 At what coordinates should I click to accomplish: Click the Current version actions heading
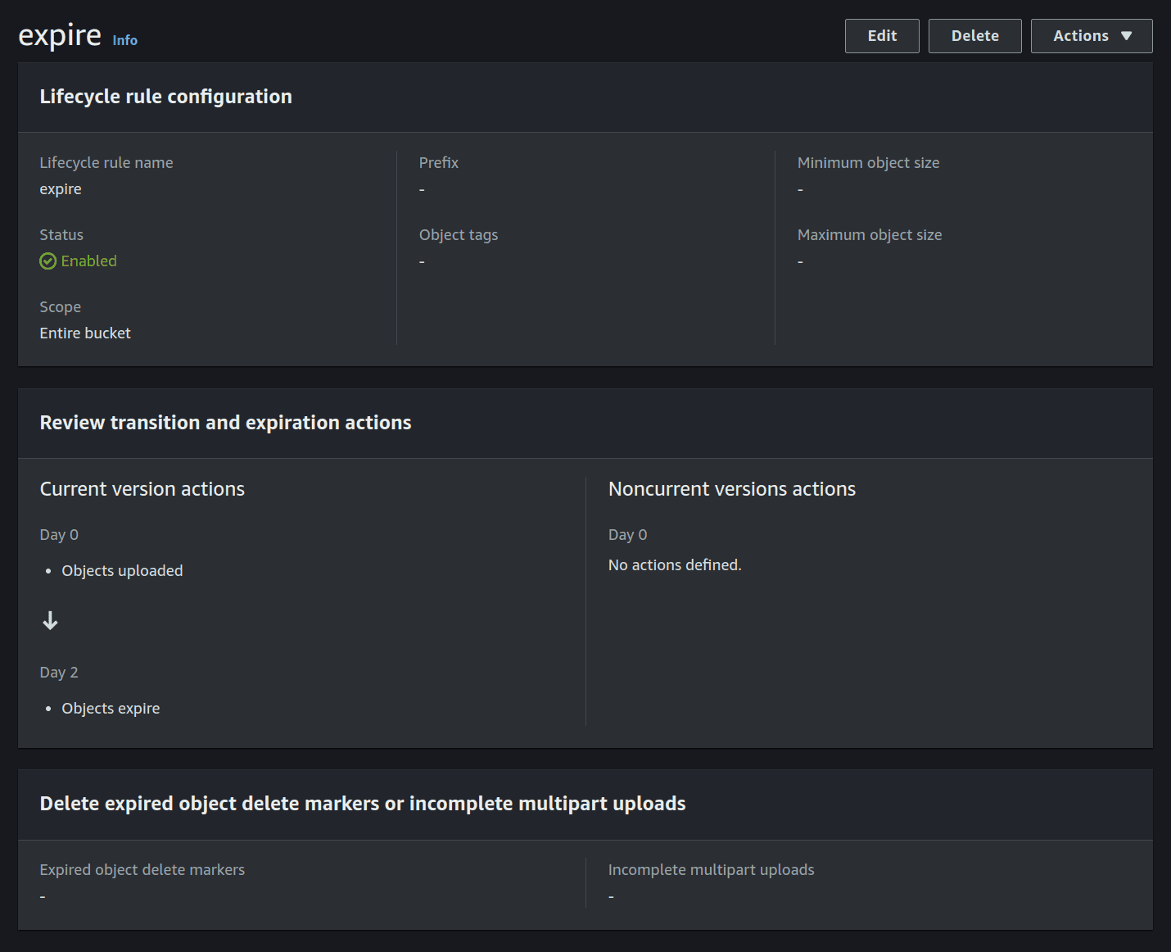click(x=142, y=488)
